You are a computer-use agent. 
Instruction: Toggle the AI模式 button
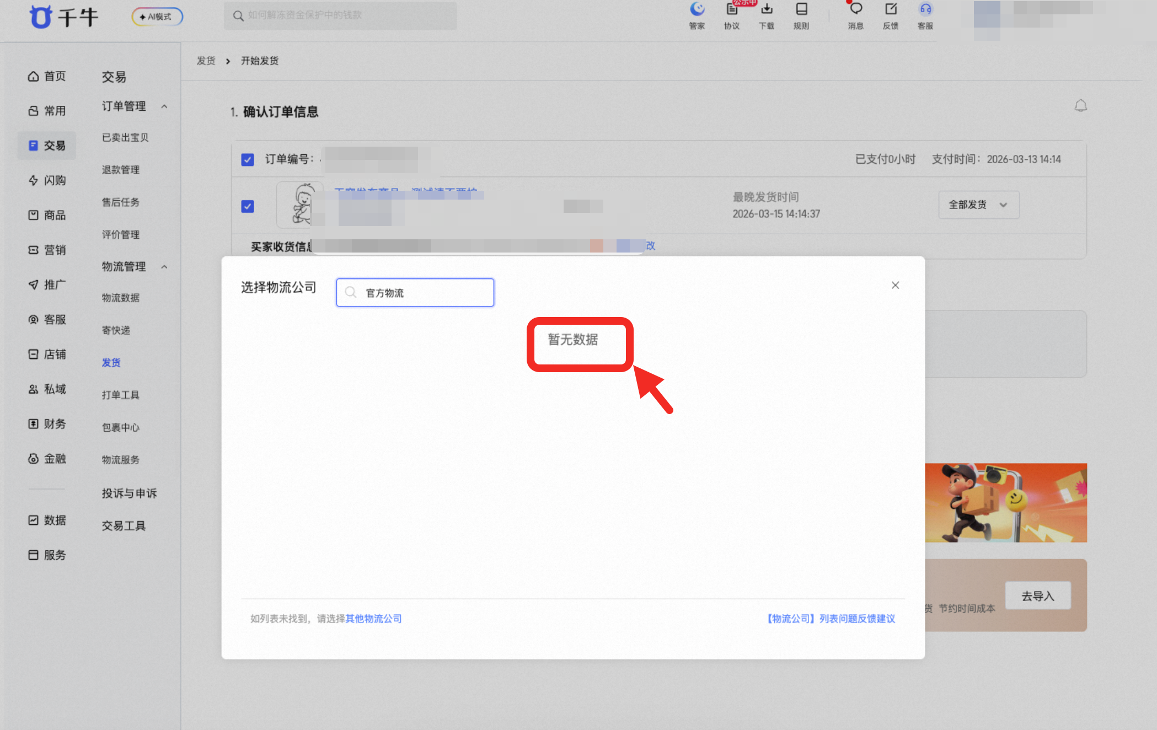click(157, 17)
